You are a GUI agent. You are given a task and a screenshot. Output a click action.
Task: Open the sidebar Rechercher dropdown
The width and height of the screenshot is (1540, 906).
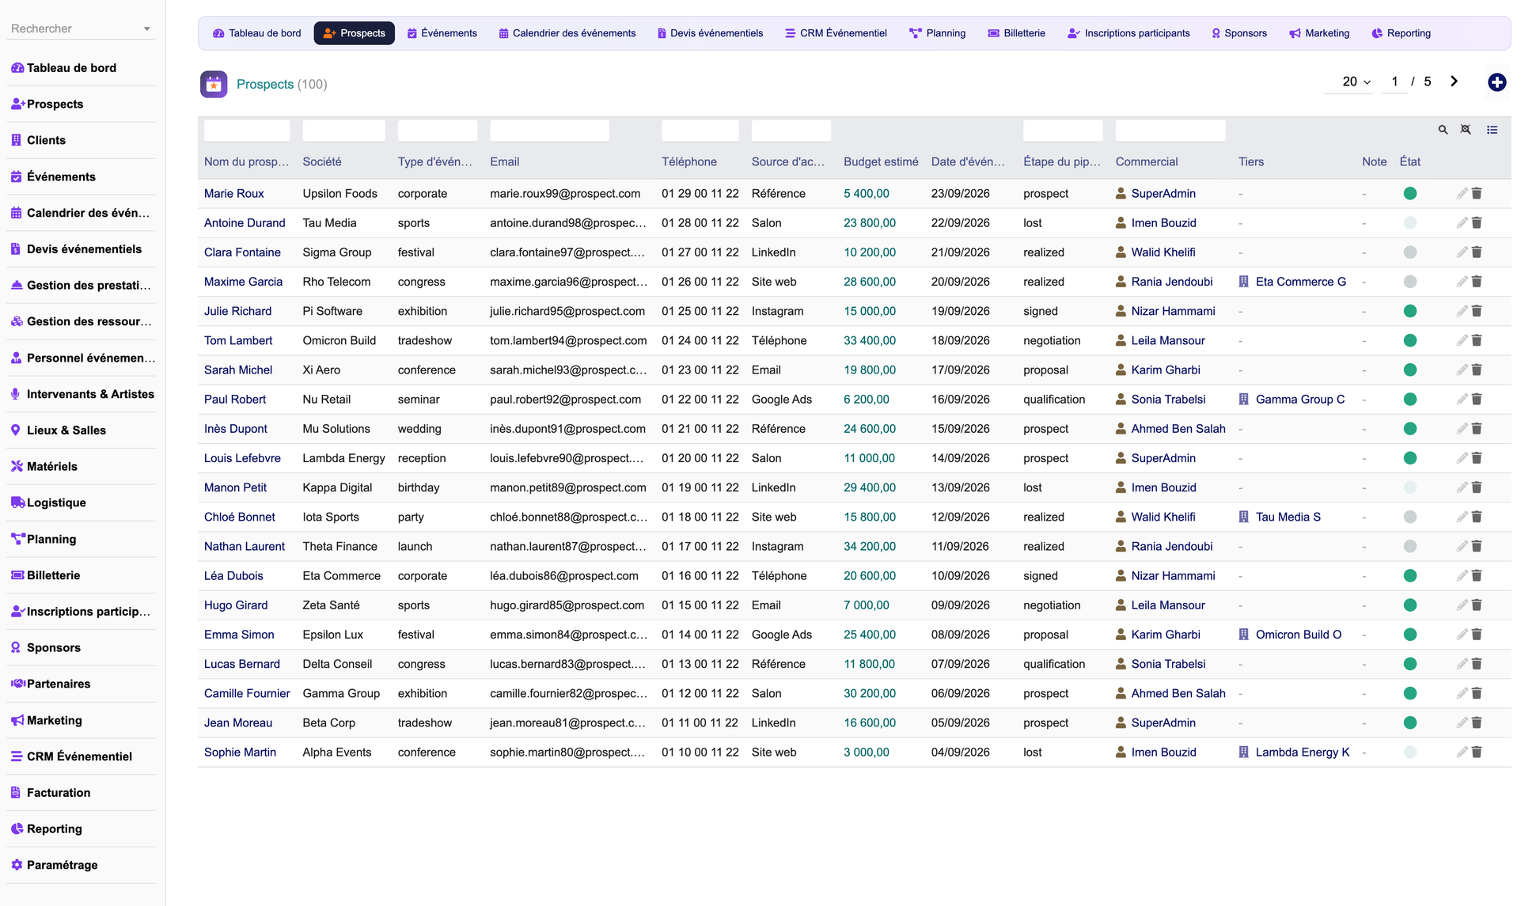(x=81, y=28)
